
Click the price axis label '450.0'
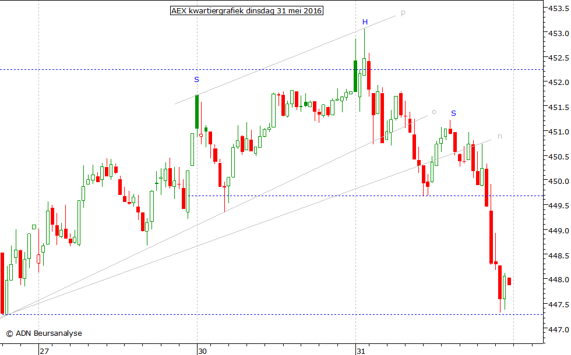(x=559, y=181)
